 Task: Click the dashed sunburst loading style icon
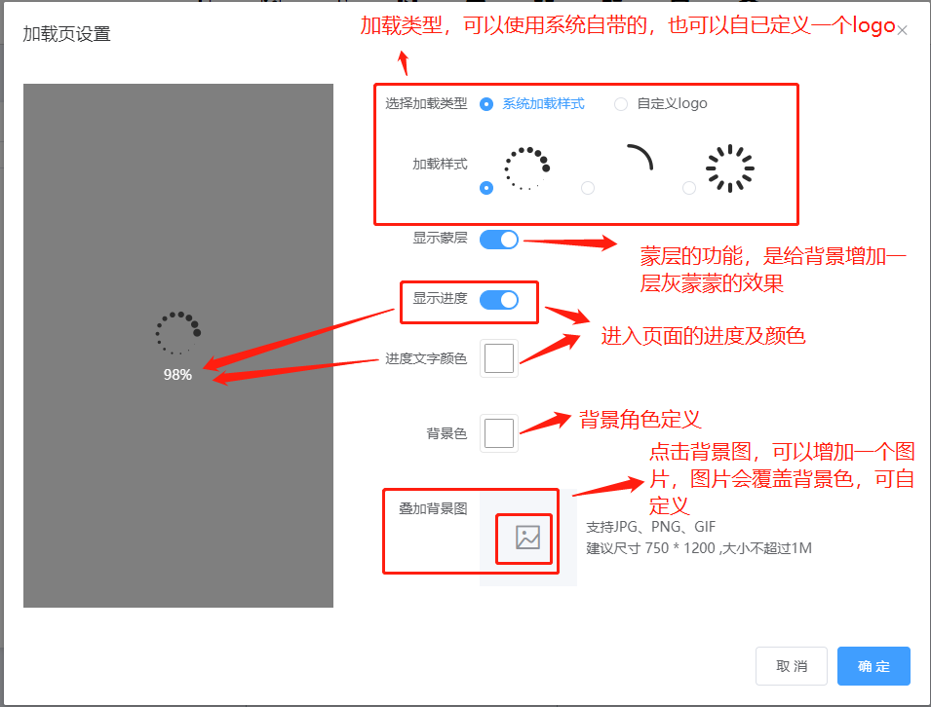[730, 168]
